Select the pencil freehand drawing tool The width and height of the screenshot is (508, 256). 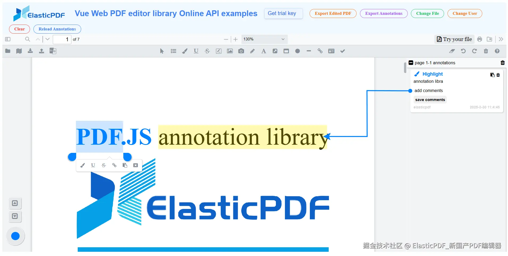click(x=252, y=51)
